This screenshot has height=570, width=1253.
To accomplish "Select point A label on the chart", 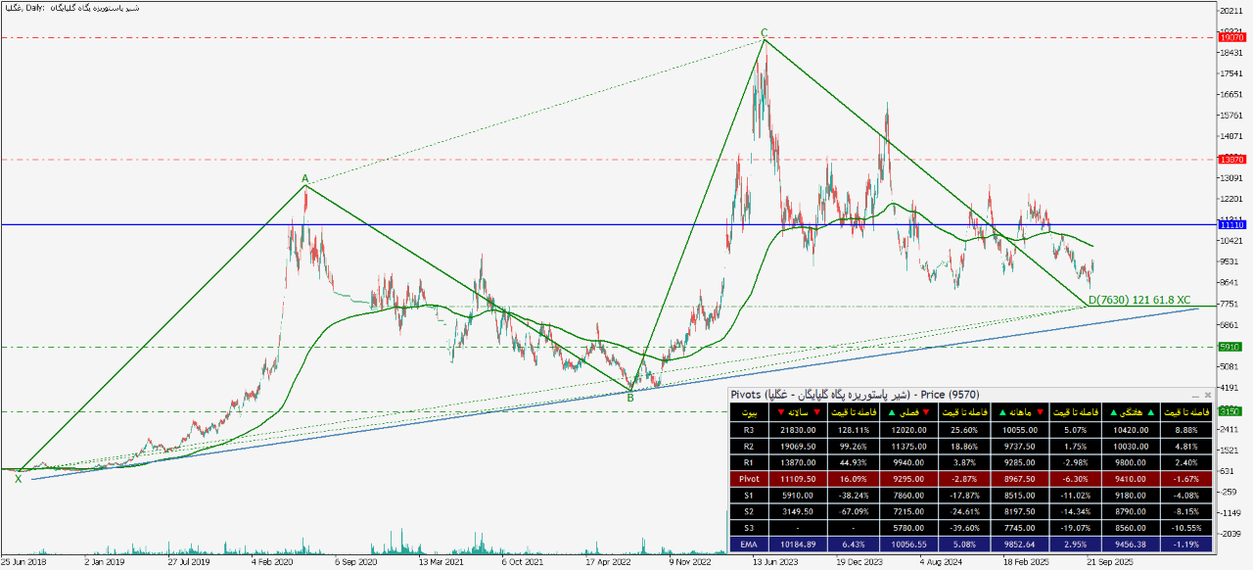I will coord(304,178).
